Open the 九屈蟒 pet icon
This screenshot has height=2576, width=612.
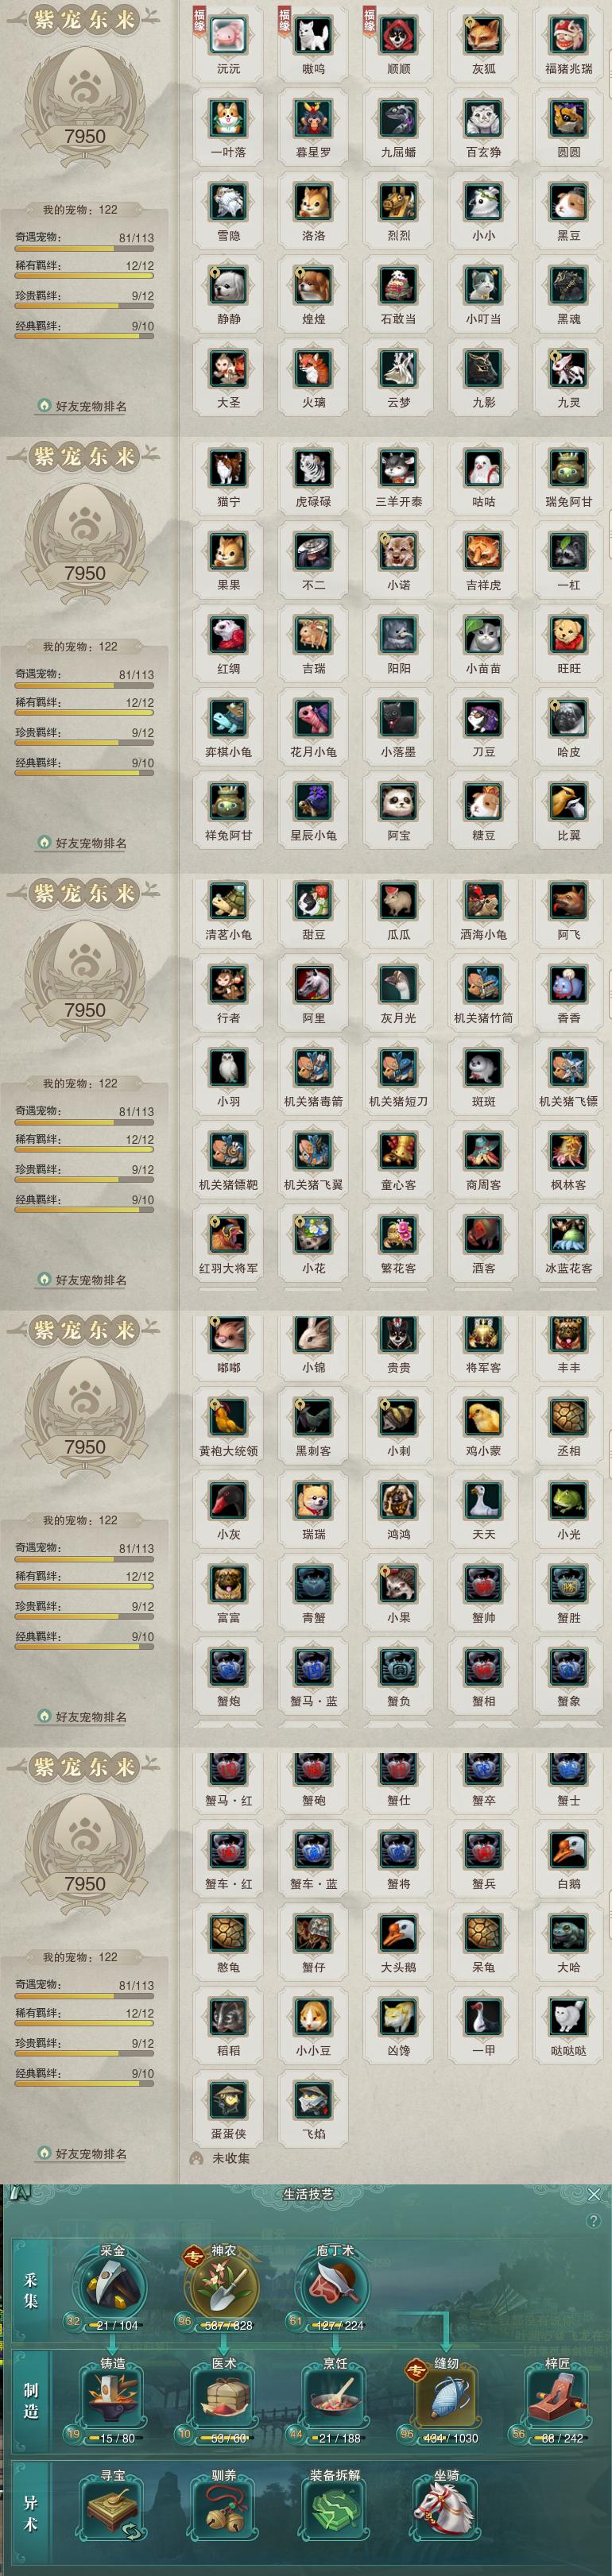(399, 119)
